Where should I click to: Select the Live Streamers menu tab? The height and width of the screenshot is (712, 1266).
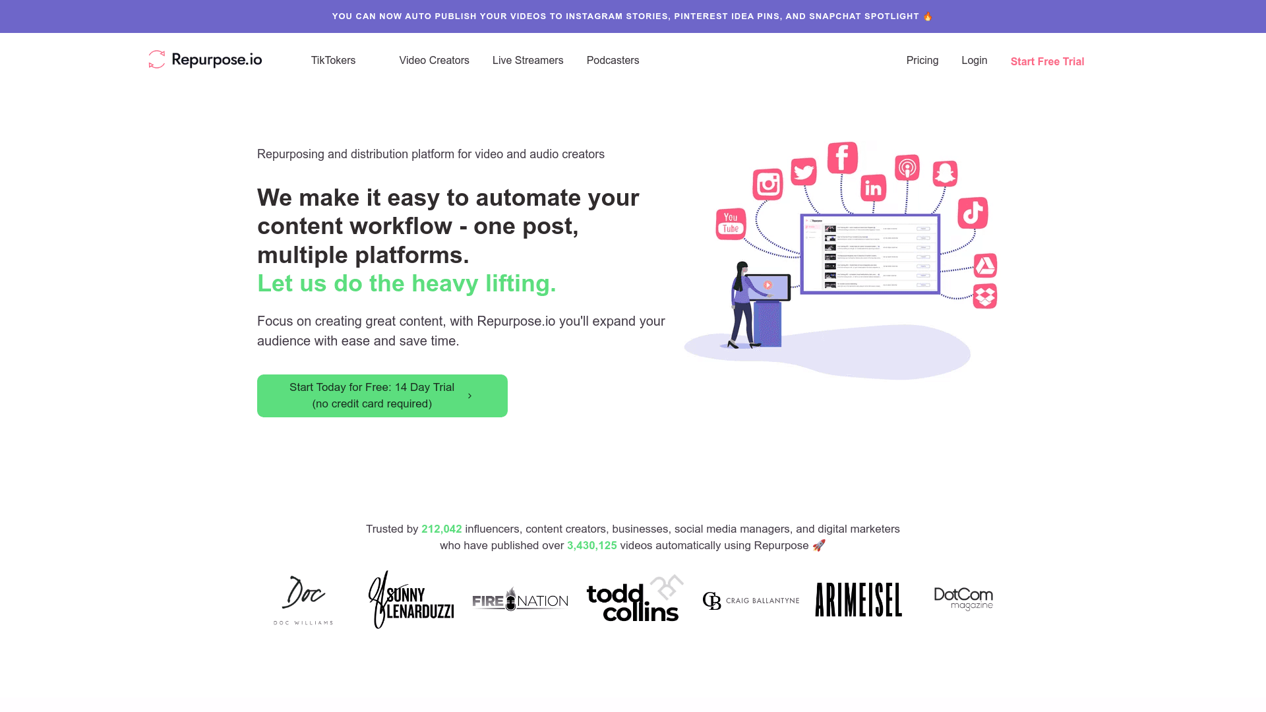tap(527, 60)
